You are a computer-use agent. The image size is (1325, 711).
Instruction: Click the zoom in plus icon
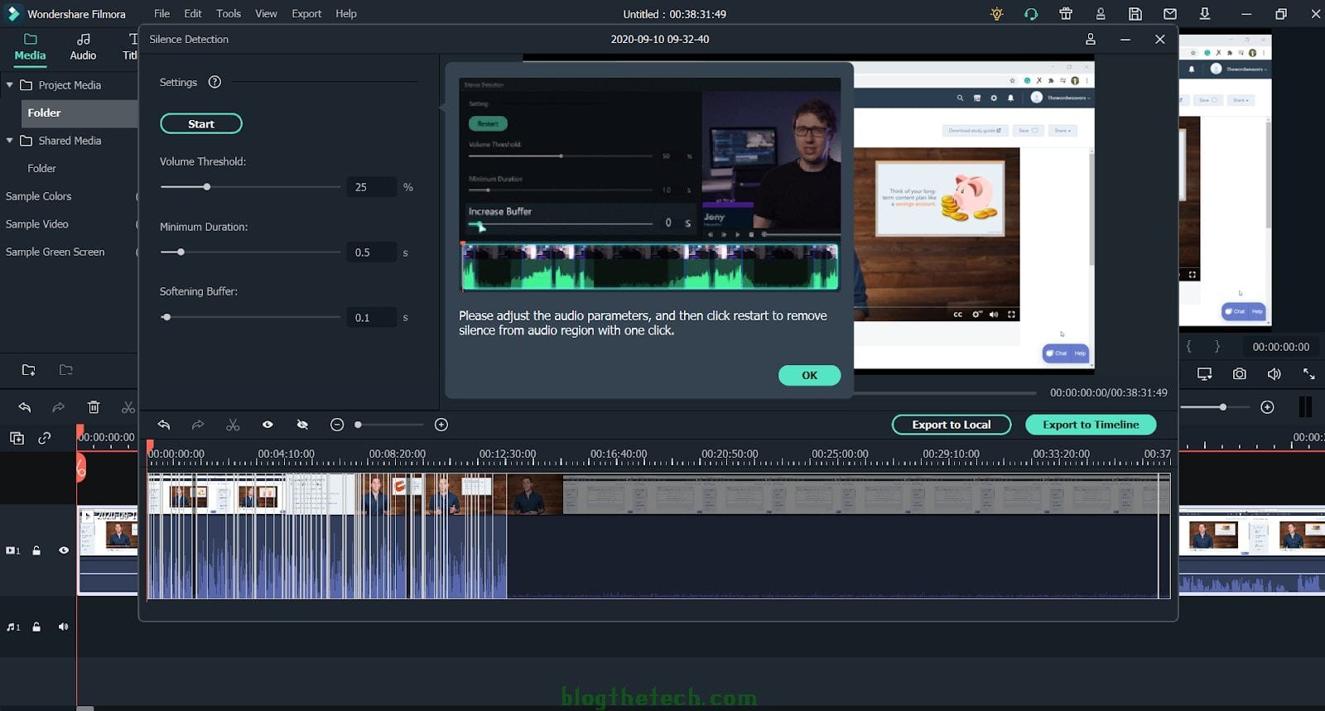(441, 425)
